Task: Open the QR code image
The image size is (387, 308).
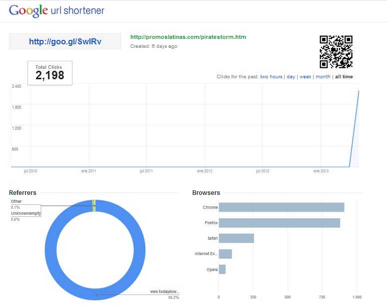Action: pos(336,52)
